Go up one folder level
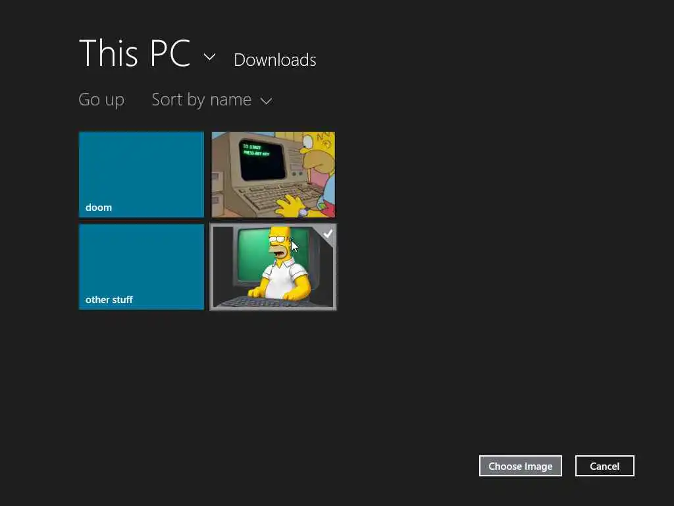This screenshot has width=674, height=506. (x=101, y=100)
